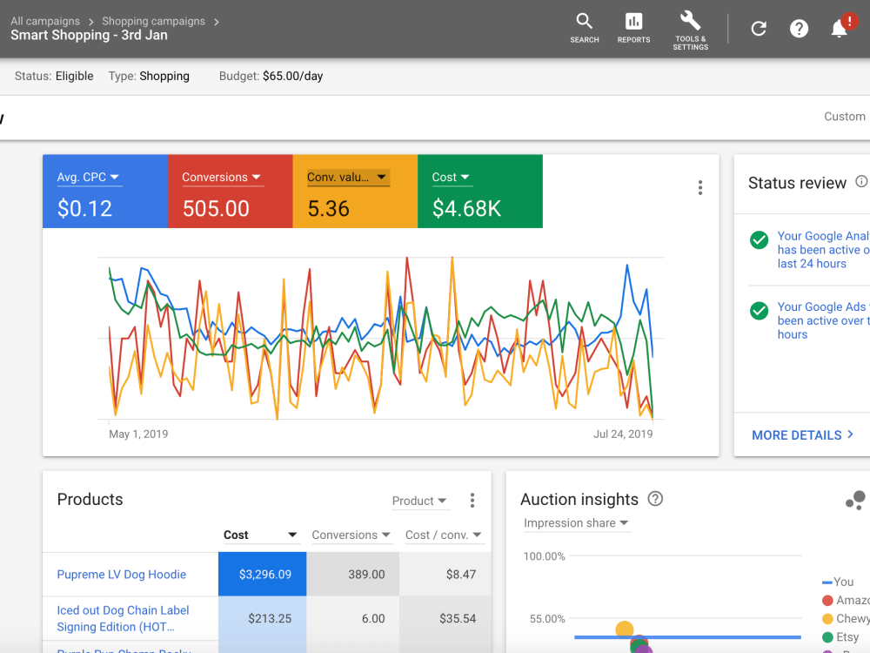The height and width of the screenshot is (653, 870).
Task: Click MORE DETAILS link
Action: coord(802,435)
